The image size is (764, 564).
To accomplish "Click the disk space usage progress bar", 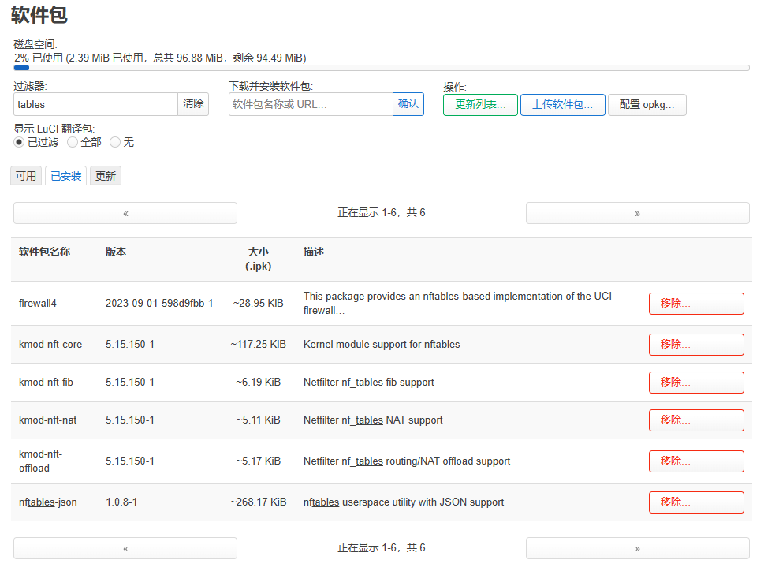I will pos(382,68).
